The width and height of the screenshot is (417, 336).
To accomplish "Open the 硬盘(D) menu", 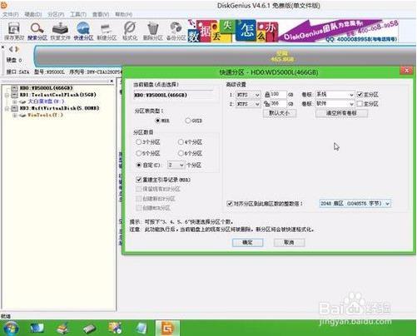I will pyautogui.click(x=33, y=14).
